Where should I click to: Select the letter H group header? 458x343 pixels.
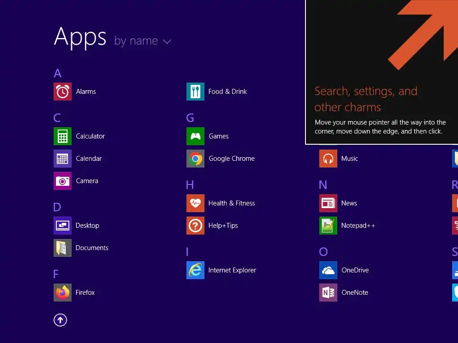[190, 185]
